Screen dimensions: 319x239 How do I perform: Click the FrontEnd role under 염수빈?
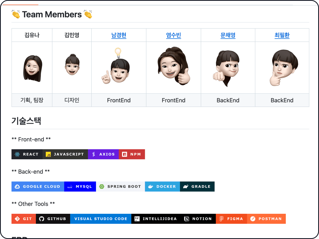click(x=174, y=100)
